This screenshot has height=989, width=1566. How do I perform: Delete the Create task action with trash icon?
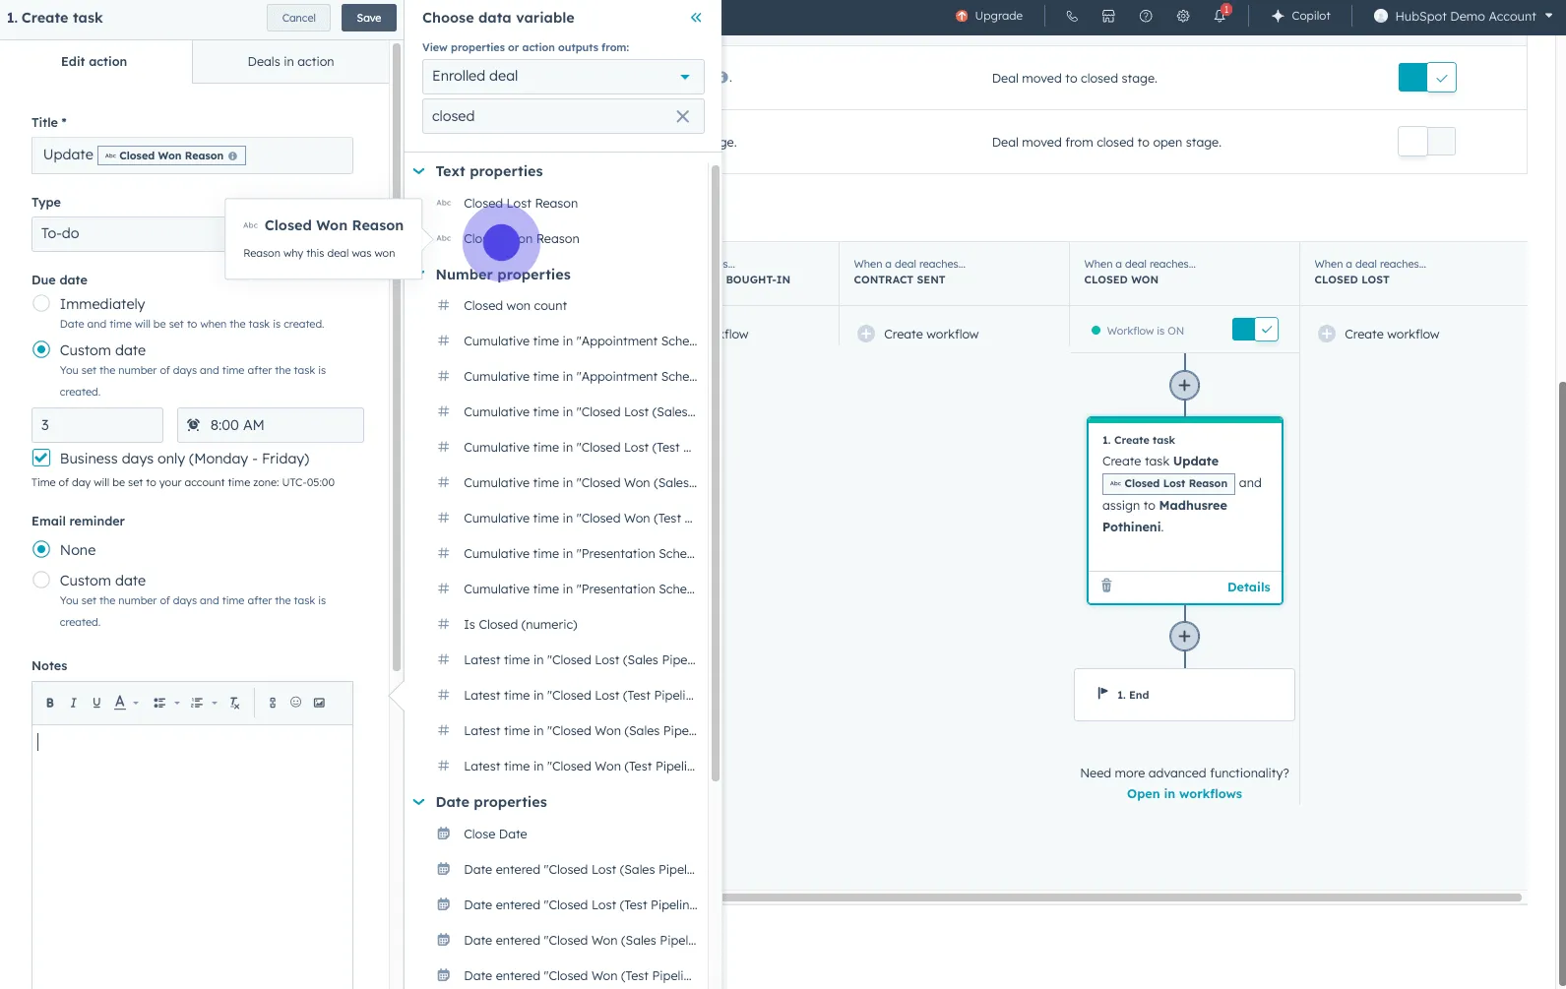(1106, 586)
